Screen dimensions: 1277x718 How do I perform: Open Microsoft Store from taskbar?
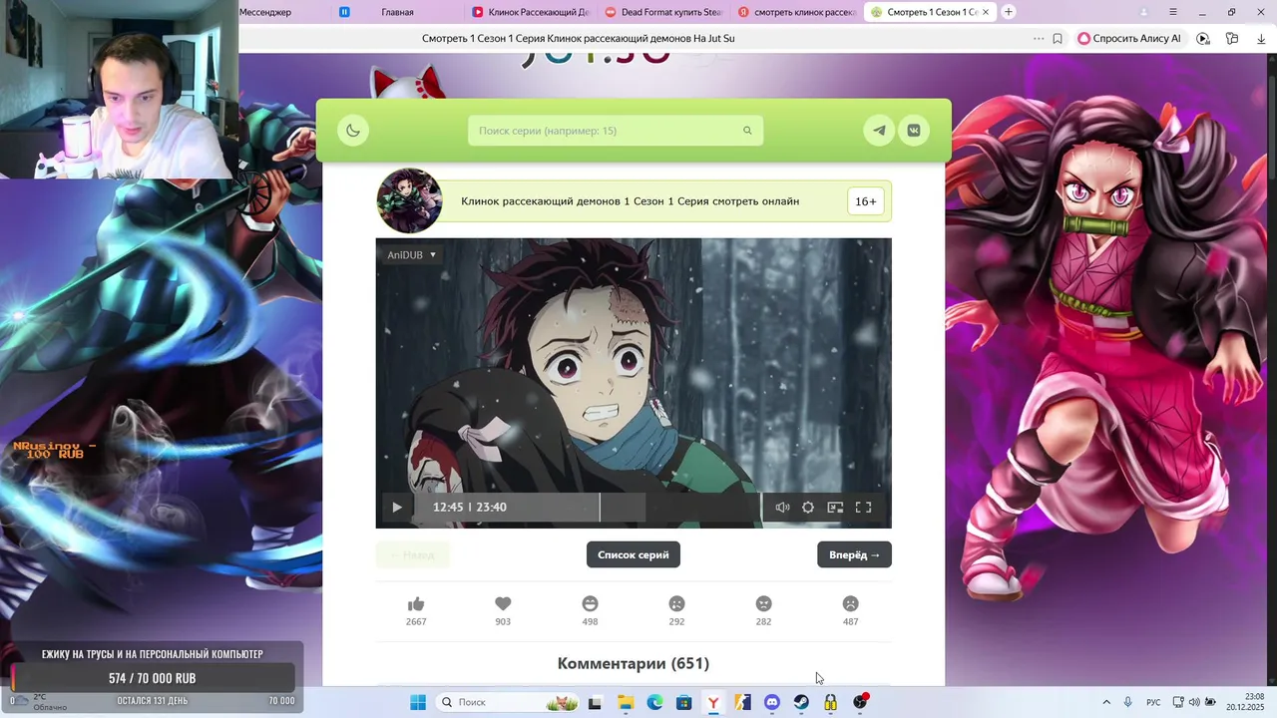(x=683, y=703)
